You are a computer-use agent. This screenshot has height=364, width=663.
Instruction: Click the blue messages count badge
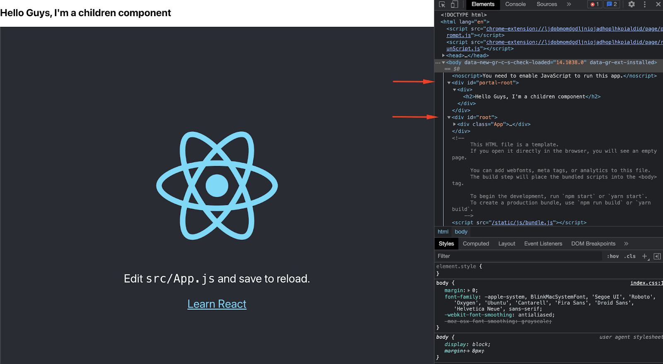(x=612, y=4)
